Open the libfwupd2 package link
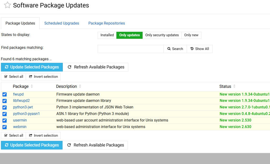Viewport: 270px width, 164px height. pyautogui.click(x=21, y=101)
